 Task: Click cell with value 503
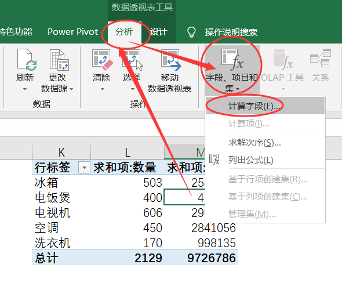pos(128,183)
